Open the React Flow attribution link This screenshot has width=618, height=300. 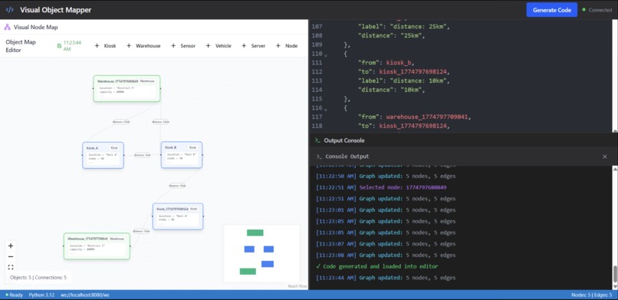click(297, 286)
